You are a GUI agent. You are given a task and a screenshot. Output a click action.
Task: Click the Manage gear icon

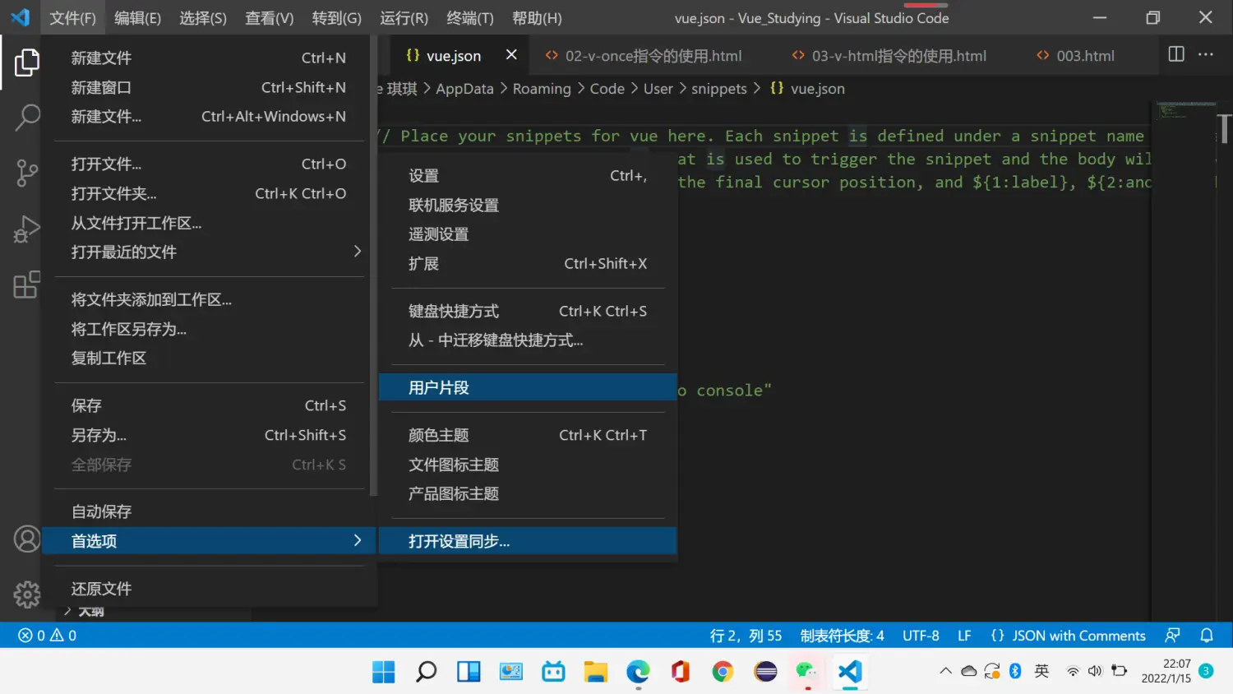tap(26, 595)
